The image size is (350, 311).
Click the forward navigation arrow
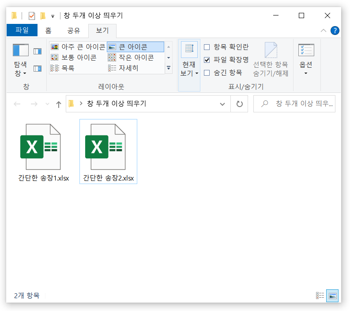[34, 104]
